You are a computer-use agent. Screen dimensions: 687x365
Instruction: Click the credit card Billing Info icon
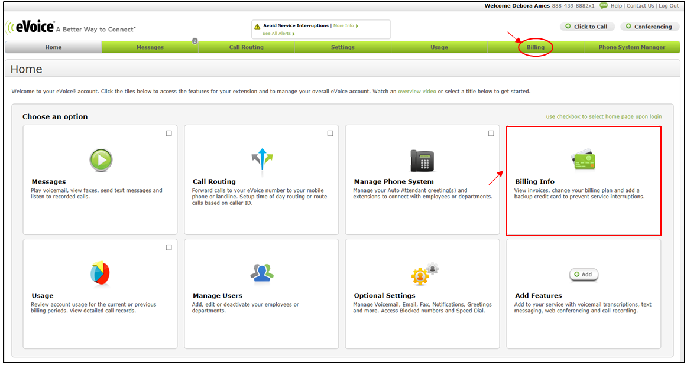tap(583, 161)
